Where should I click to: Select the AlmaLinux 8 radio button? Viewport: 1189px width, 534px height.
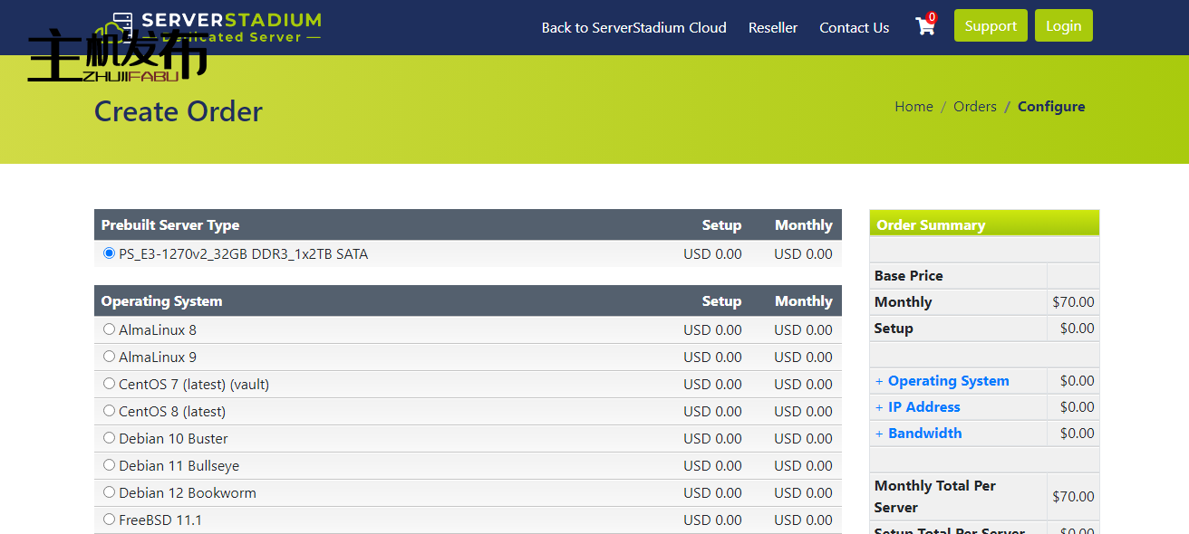[x=110, y=329]
